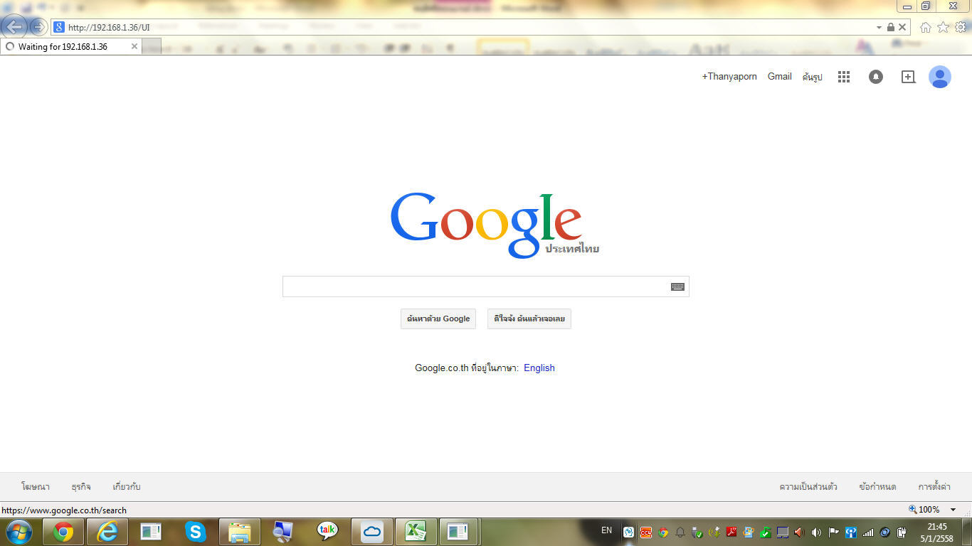This screenshot has height=546, width=972.
Task: Open Windows Explorer folder on taskbar
Action: pyautogui.click(x=239, y=532)
